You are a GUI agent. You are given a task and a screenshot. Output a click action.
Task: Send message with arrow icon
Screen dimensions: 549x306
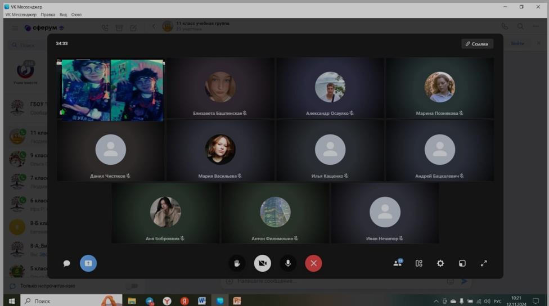464,281
